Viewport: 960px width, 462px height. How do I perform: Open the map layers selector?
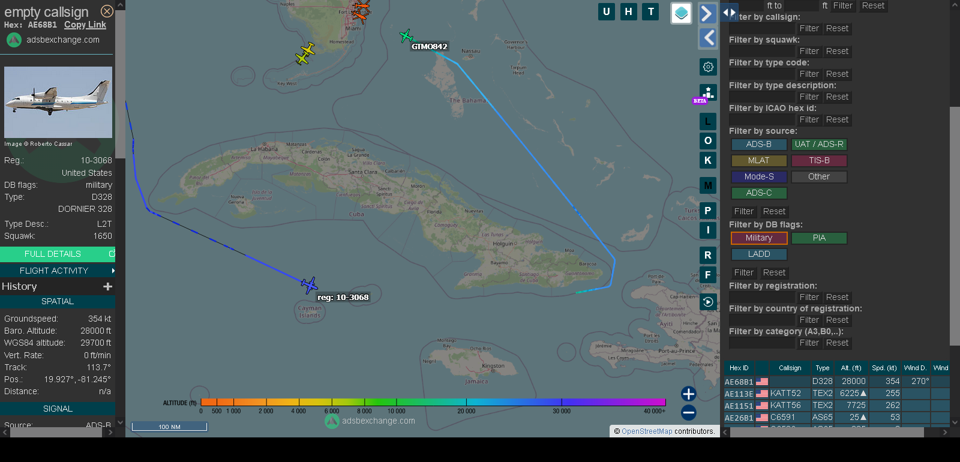coord(681,13)
